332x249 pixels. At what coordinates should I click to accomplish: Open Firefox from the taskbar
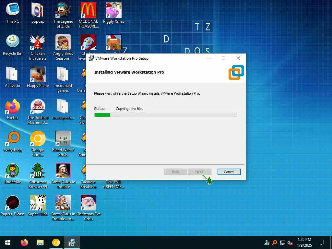click(24, 243)
